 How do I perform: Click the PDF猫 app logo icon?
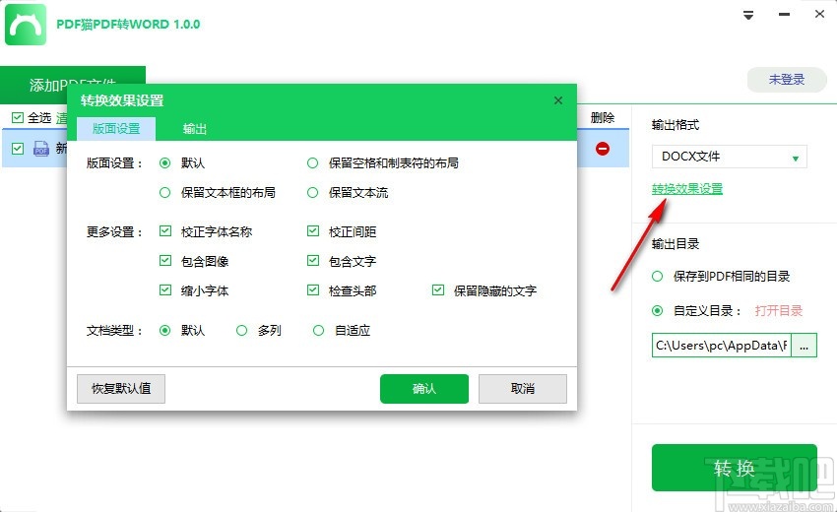pyautogui.click(x=26, y=25)
